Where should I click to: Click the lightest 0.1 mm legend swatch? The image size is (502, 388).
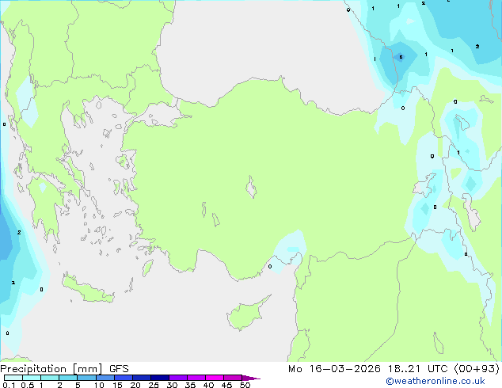click(x=13, y=378)
